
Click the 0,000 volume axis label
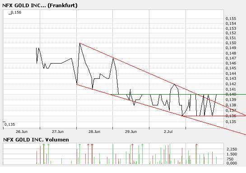click(x=232, y=163)
